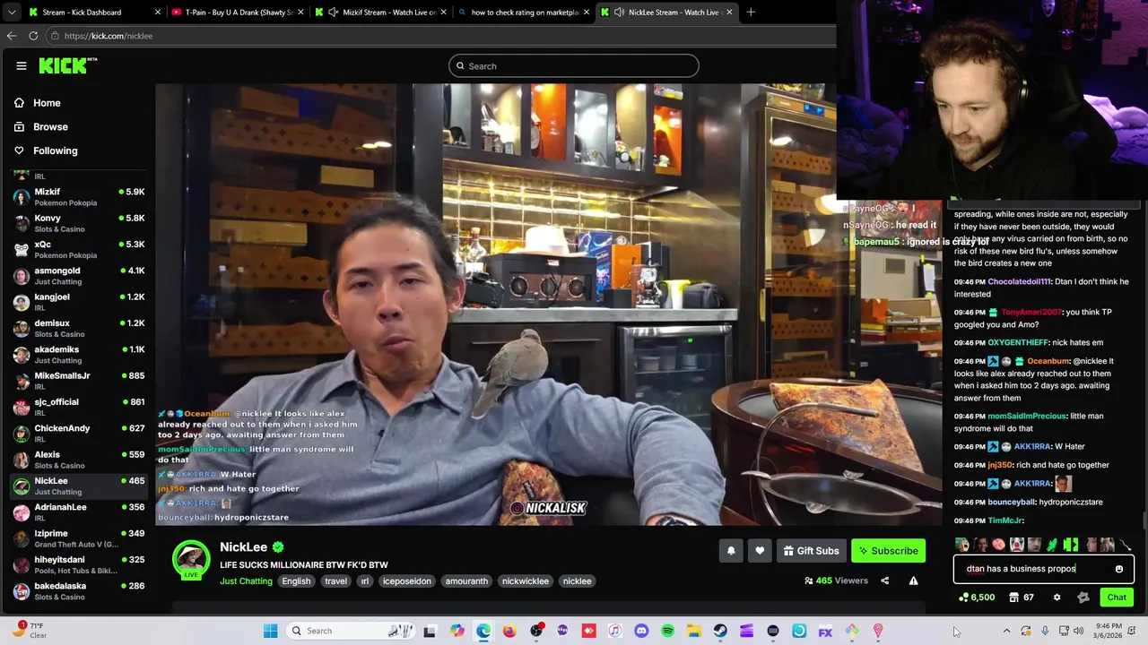Open akademiks channel in sidebar
1148x645 pixels.
click(x=78, y=355)
